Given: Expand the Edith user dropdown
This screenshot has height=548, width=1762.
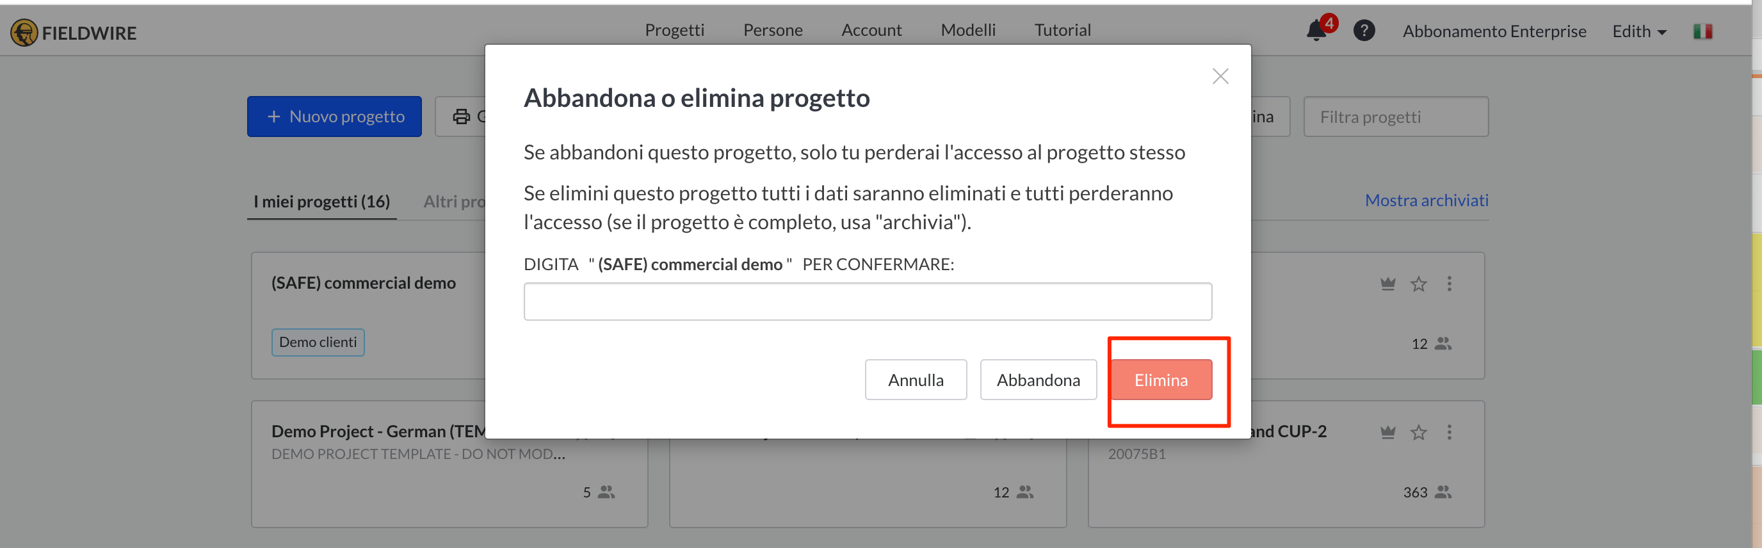Looking at the screenshot, I should [1639, 31].
